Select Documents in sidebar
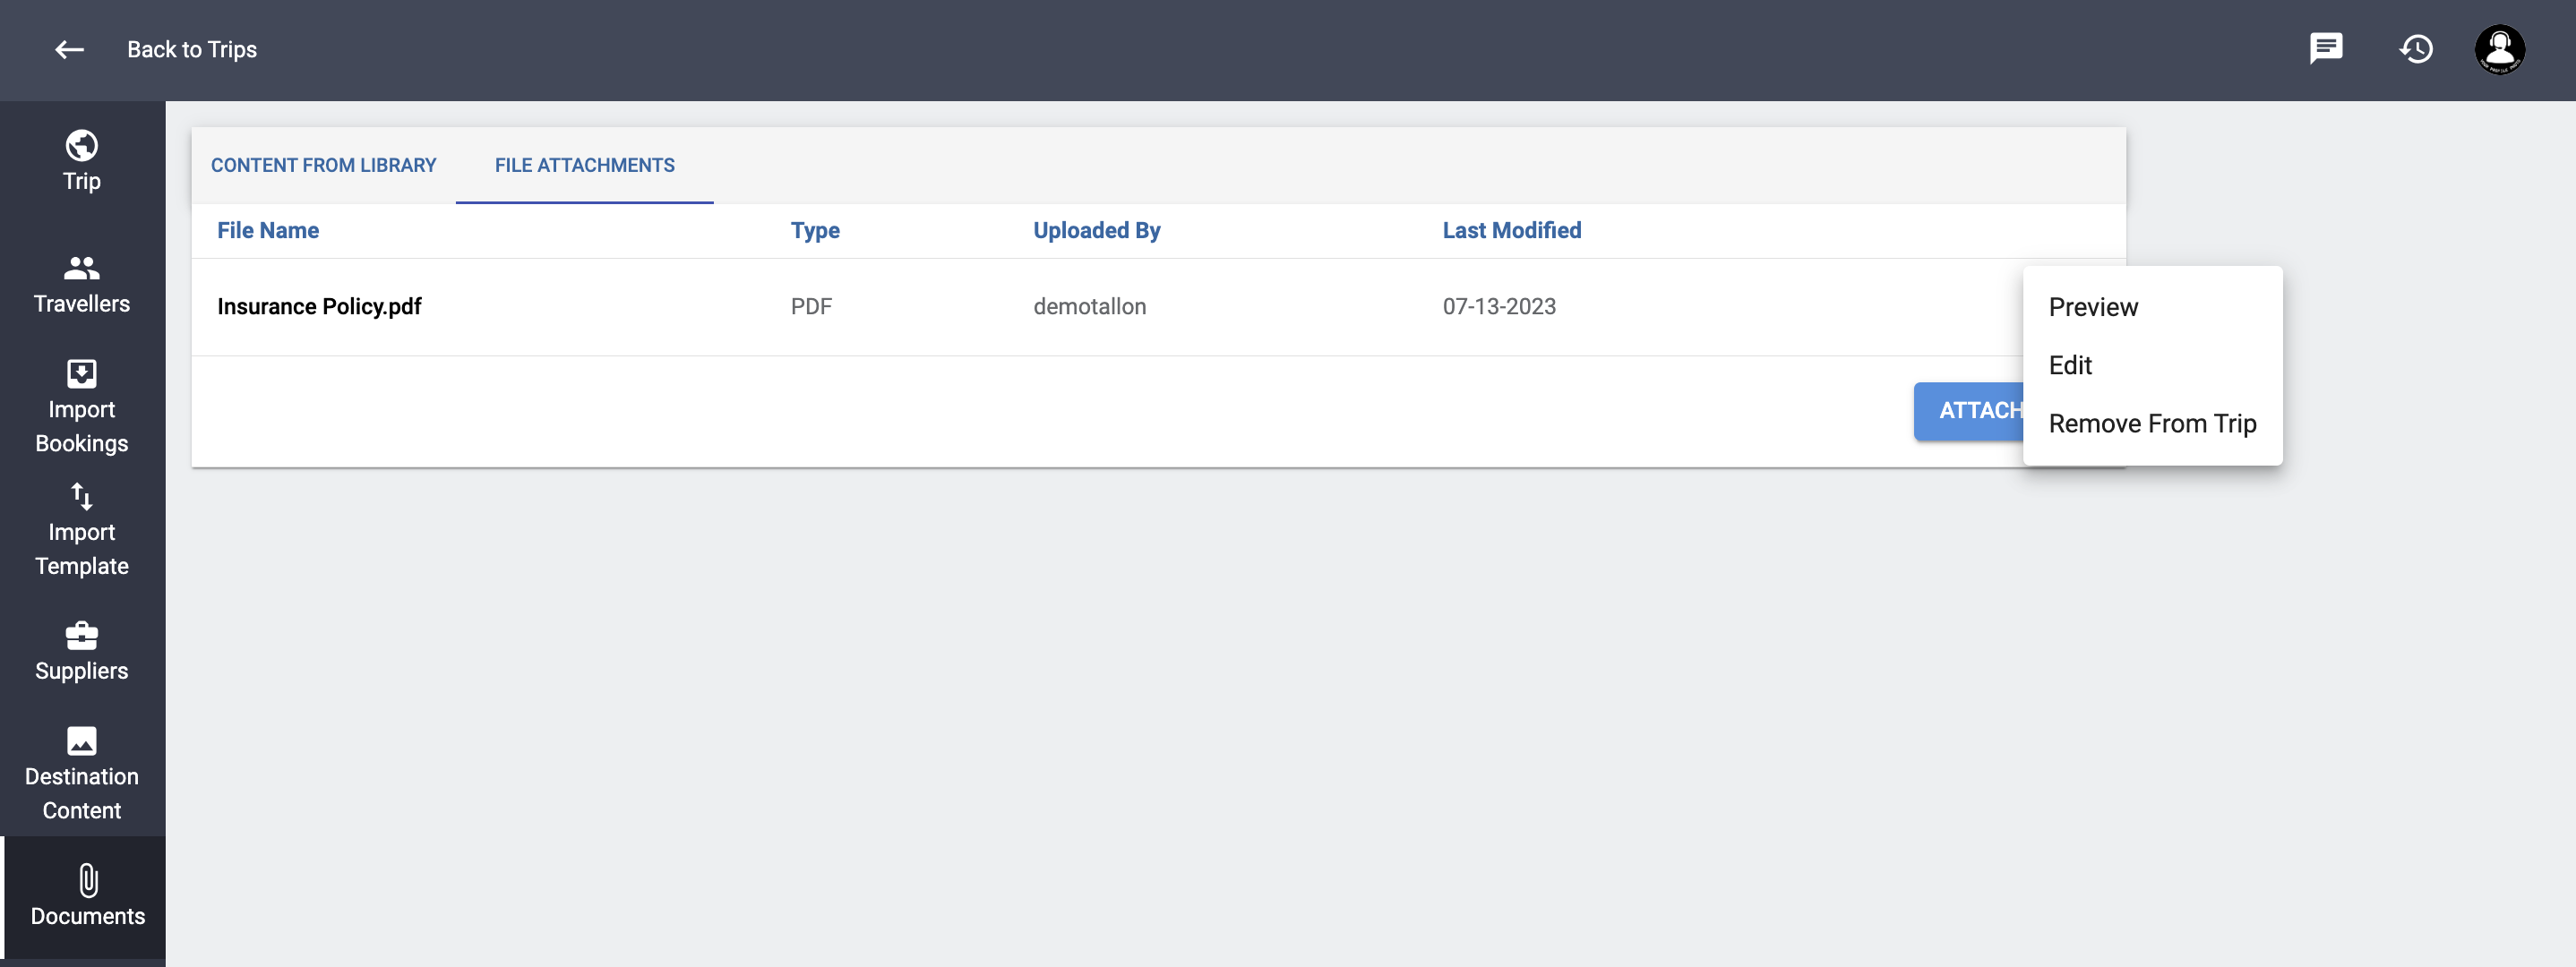Screen dimensions: 2576x967 click(85, 897)
